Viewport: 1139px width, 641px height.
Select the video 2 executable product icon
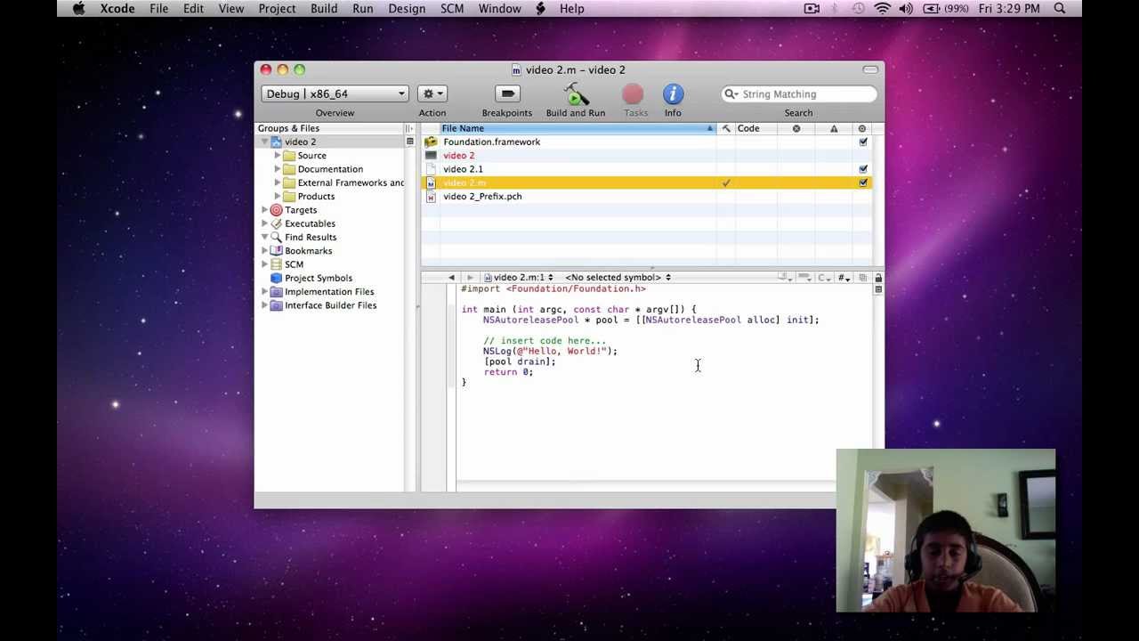[x=431, y=155]
